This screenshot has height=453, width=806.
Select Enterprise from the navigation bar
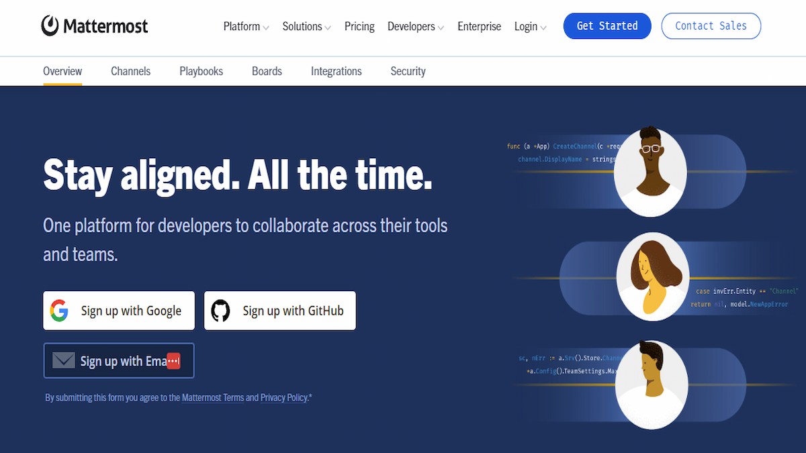click(x=479, y=26)
